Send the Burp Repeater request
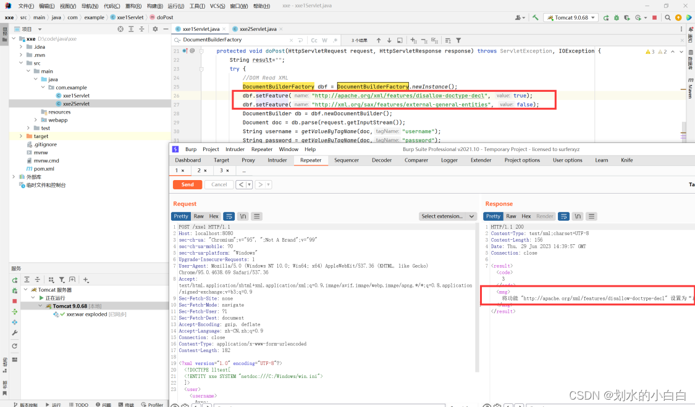This screenshot has width=695, height=407. coord(187,184)
